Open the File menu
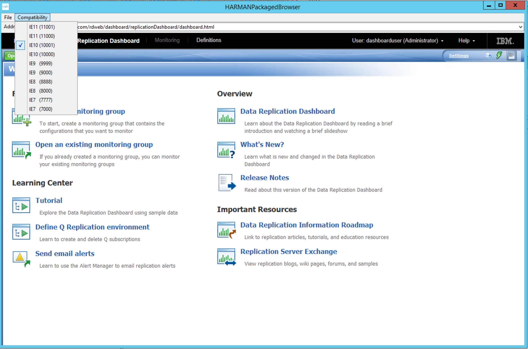Viewport: 528px width, 349px height. click(x=7, y=17)
